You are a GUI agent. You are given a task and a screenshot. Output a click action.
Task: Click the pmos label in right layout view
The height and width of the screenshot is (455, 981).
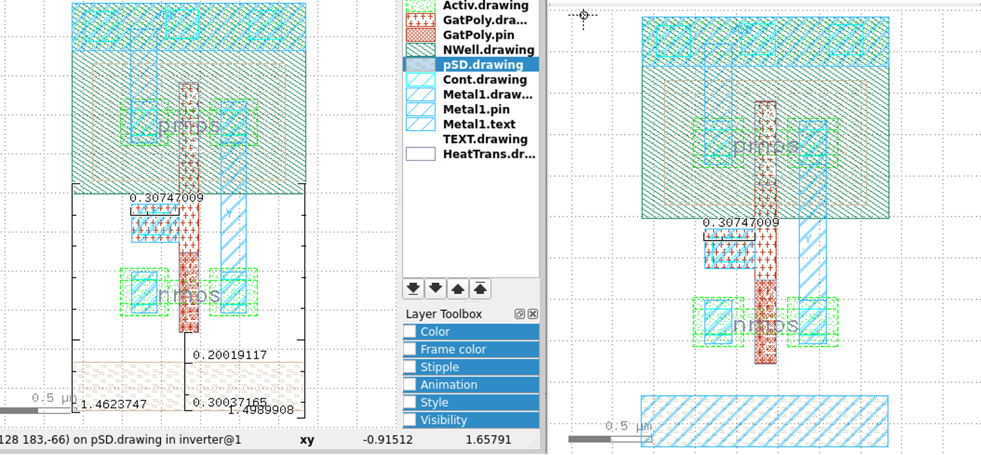pyautogui.click(x=765, y=147)
